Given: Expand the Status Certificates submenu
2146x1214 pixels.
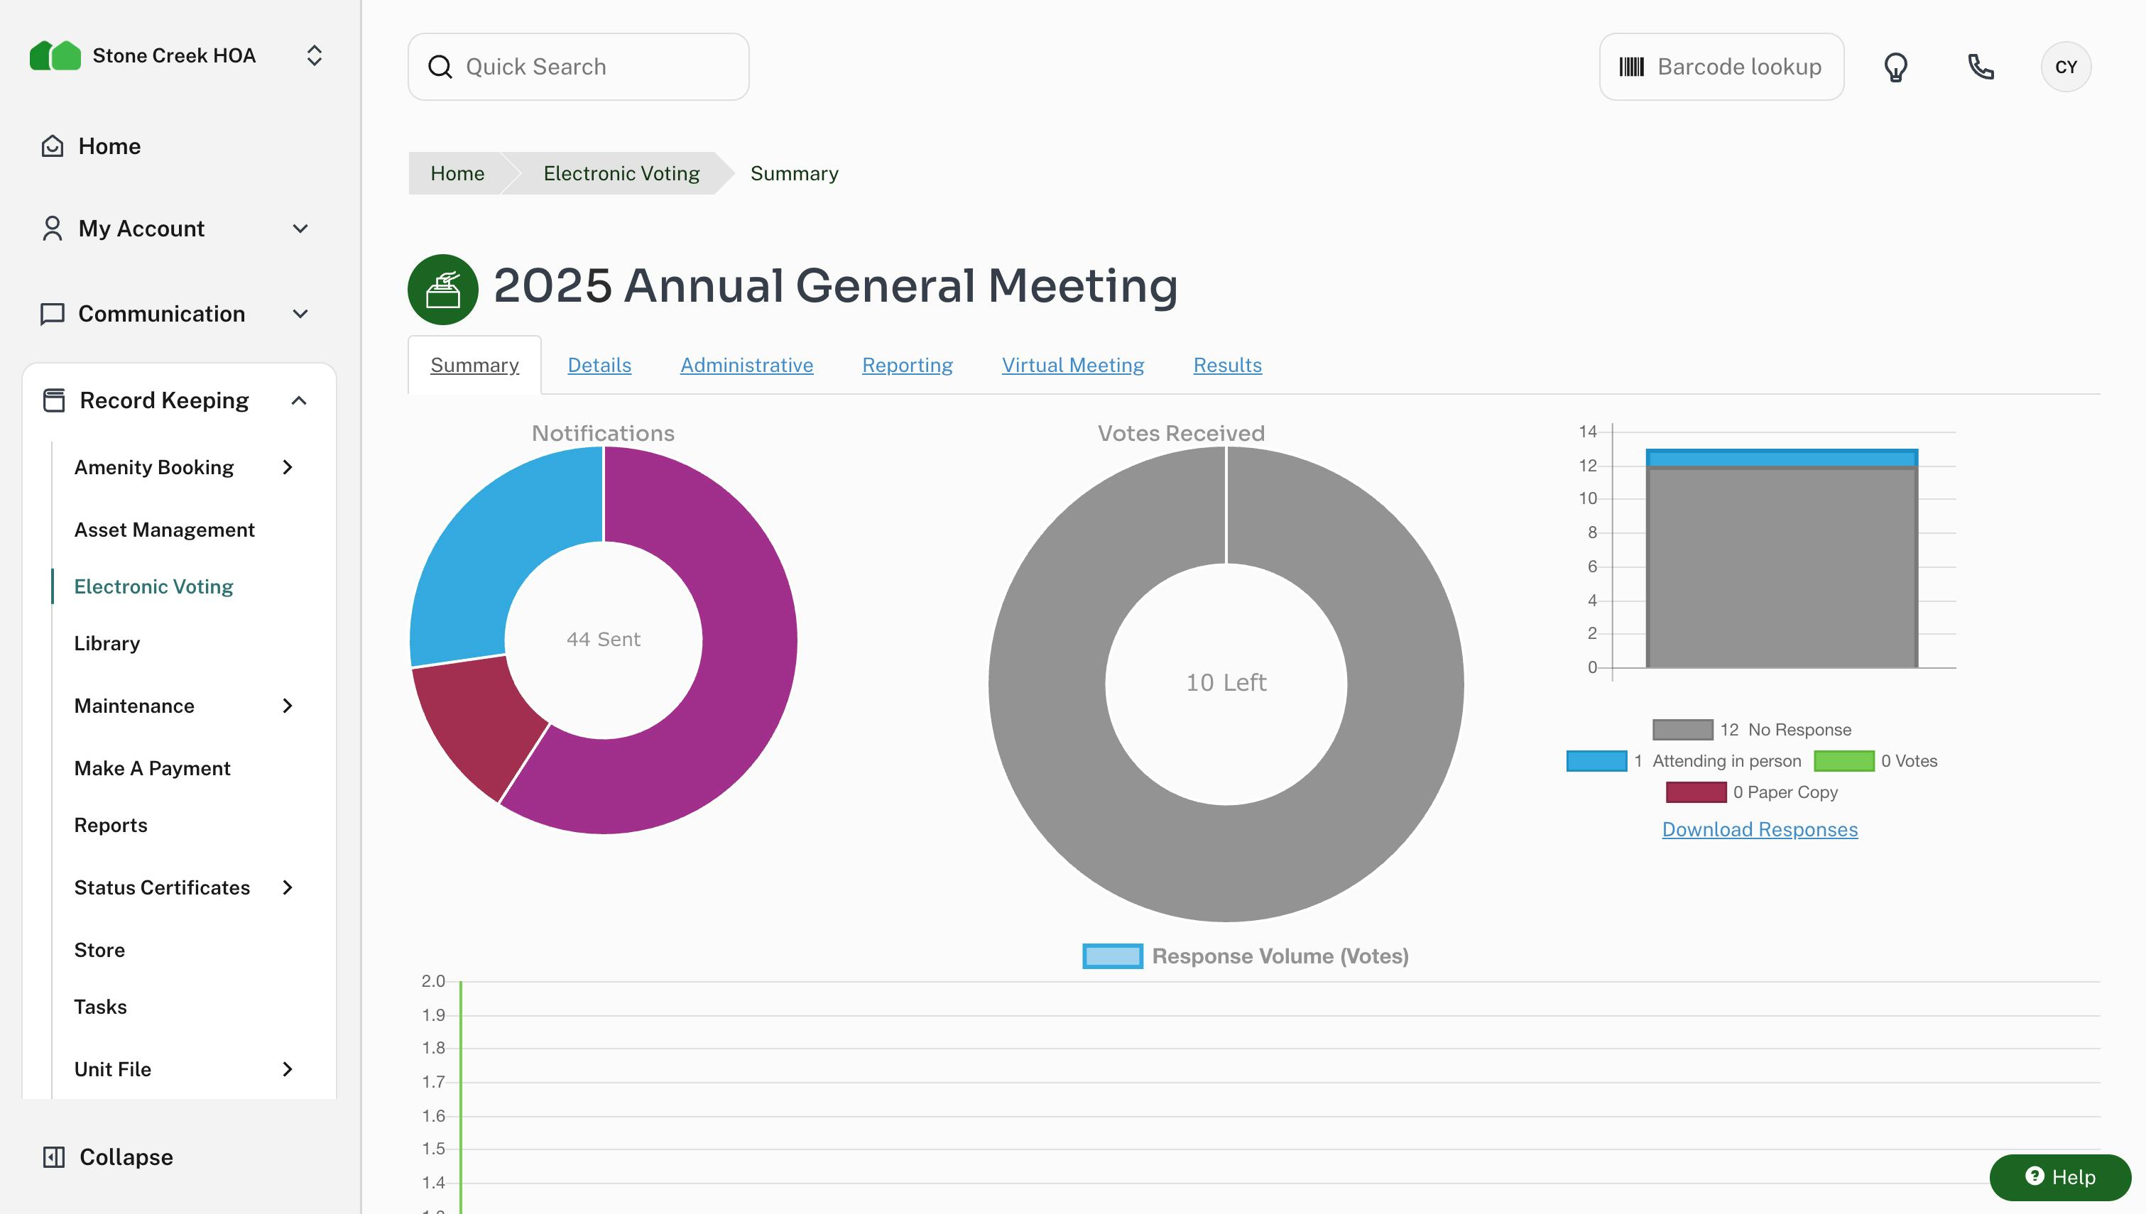Looking at the screenshot, I should [288, 887].
